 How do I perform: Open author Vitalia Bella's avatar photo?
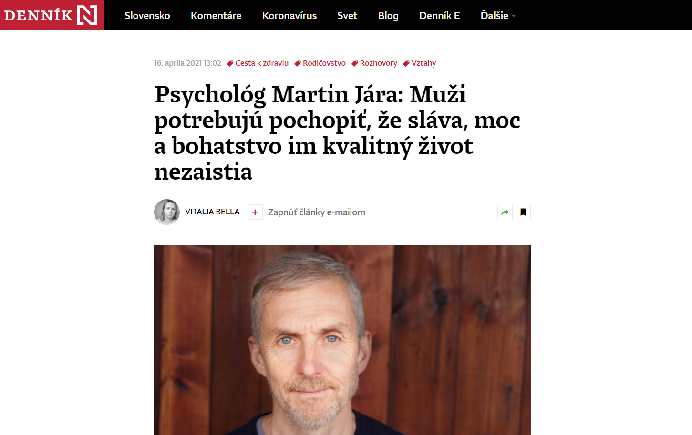[167, 212]
